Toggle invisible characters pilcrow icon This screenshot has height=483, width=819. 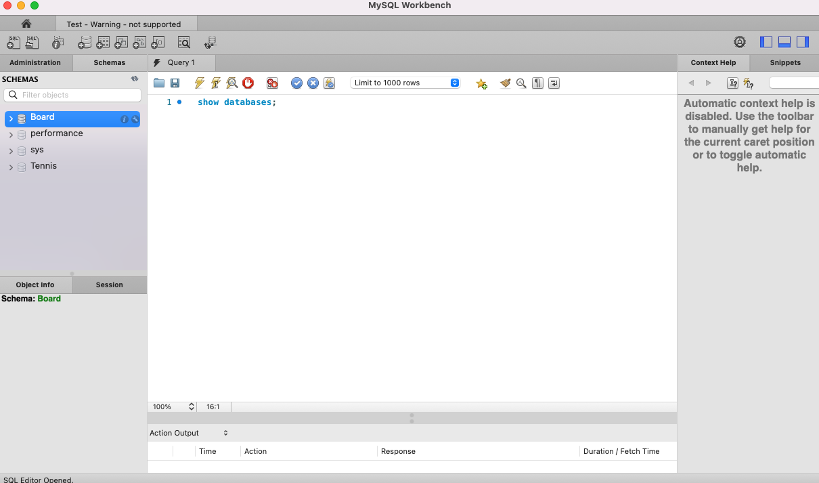[x=537, y=83]
